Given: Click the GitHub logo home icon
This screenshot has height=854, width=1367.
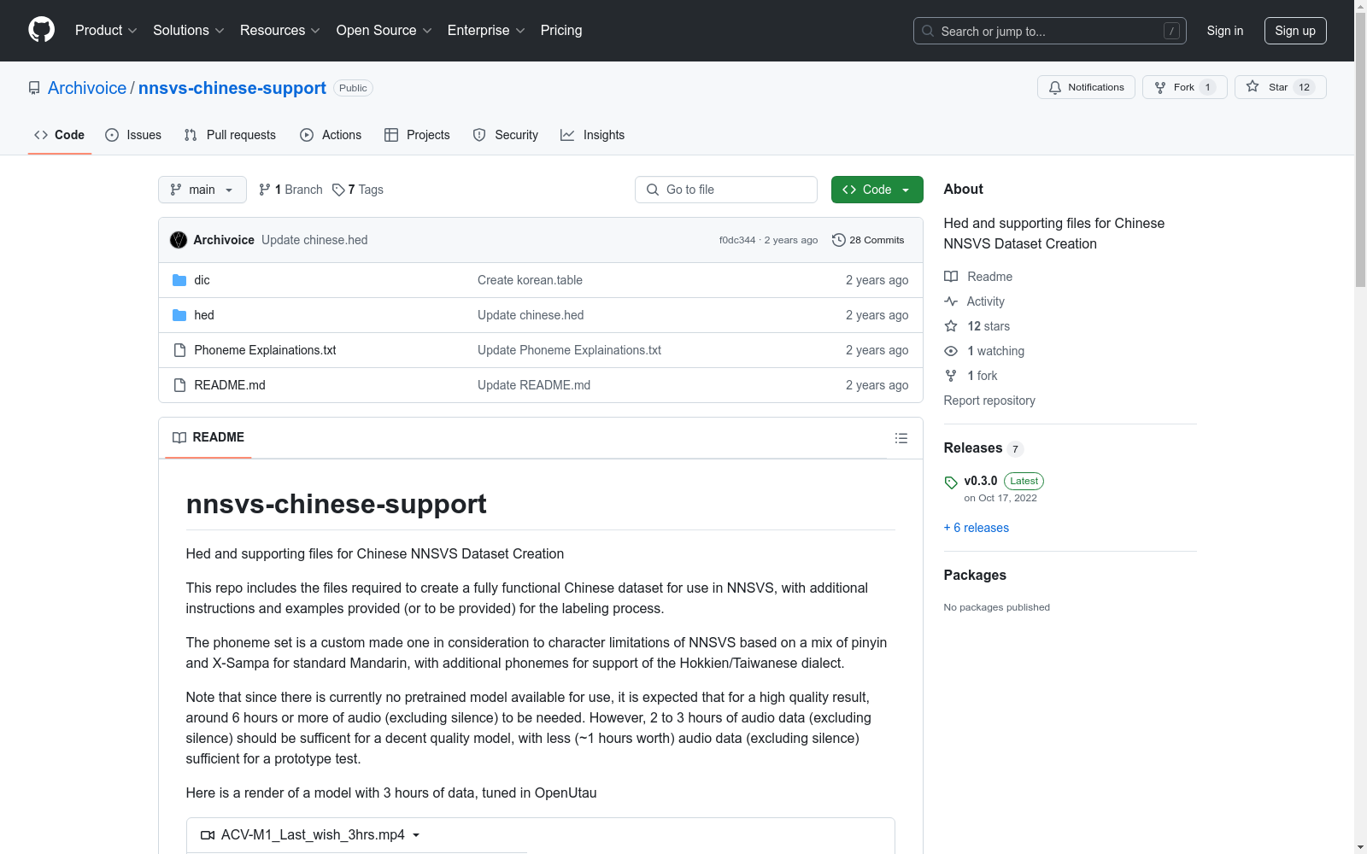Looking at the screenshot, I should click(x=41, y=30).
